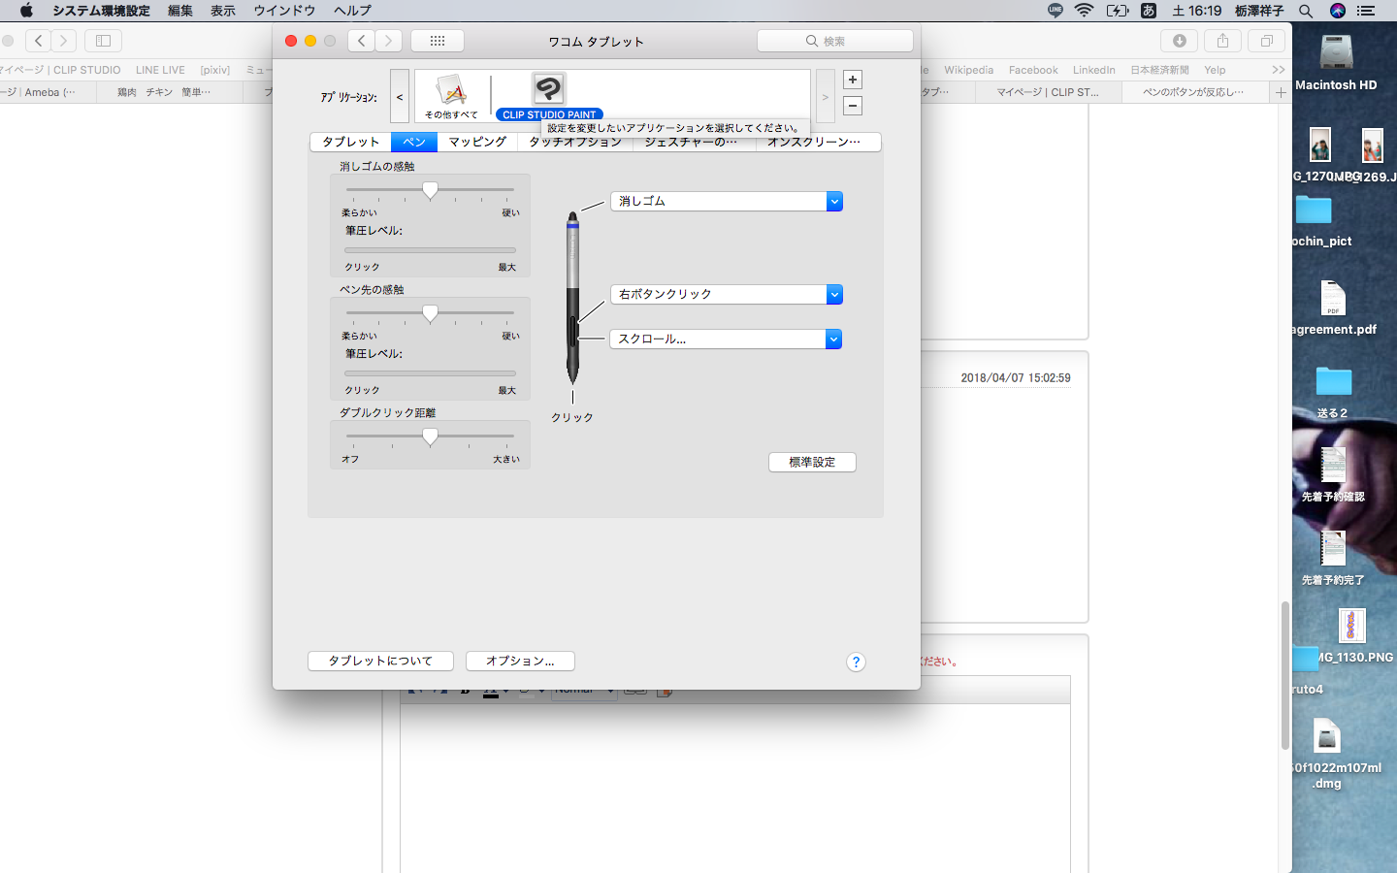Open new Safari tab with plus

tap(1281, 92)
